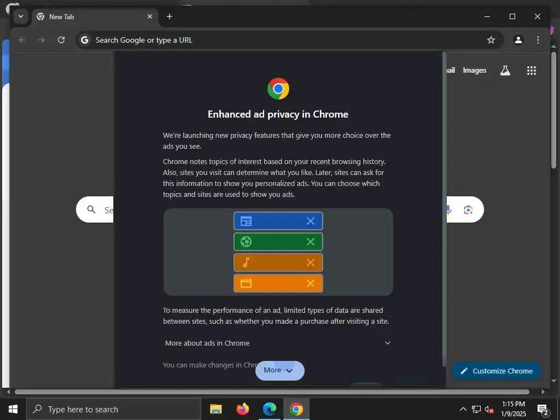
Task: Click the heading Enhanced ad privacy in Chrome
Action: [278, 114]
